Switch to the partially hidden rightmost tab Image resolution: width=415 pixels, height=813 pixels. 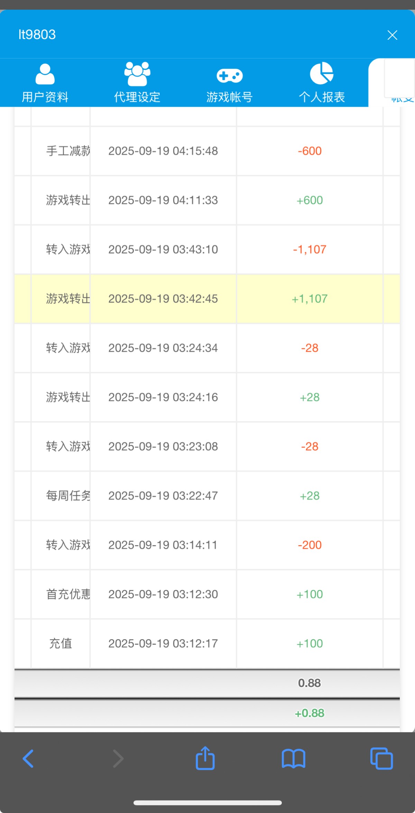point(398,83)
